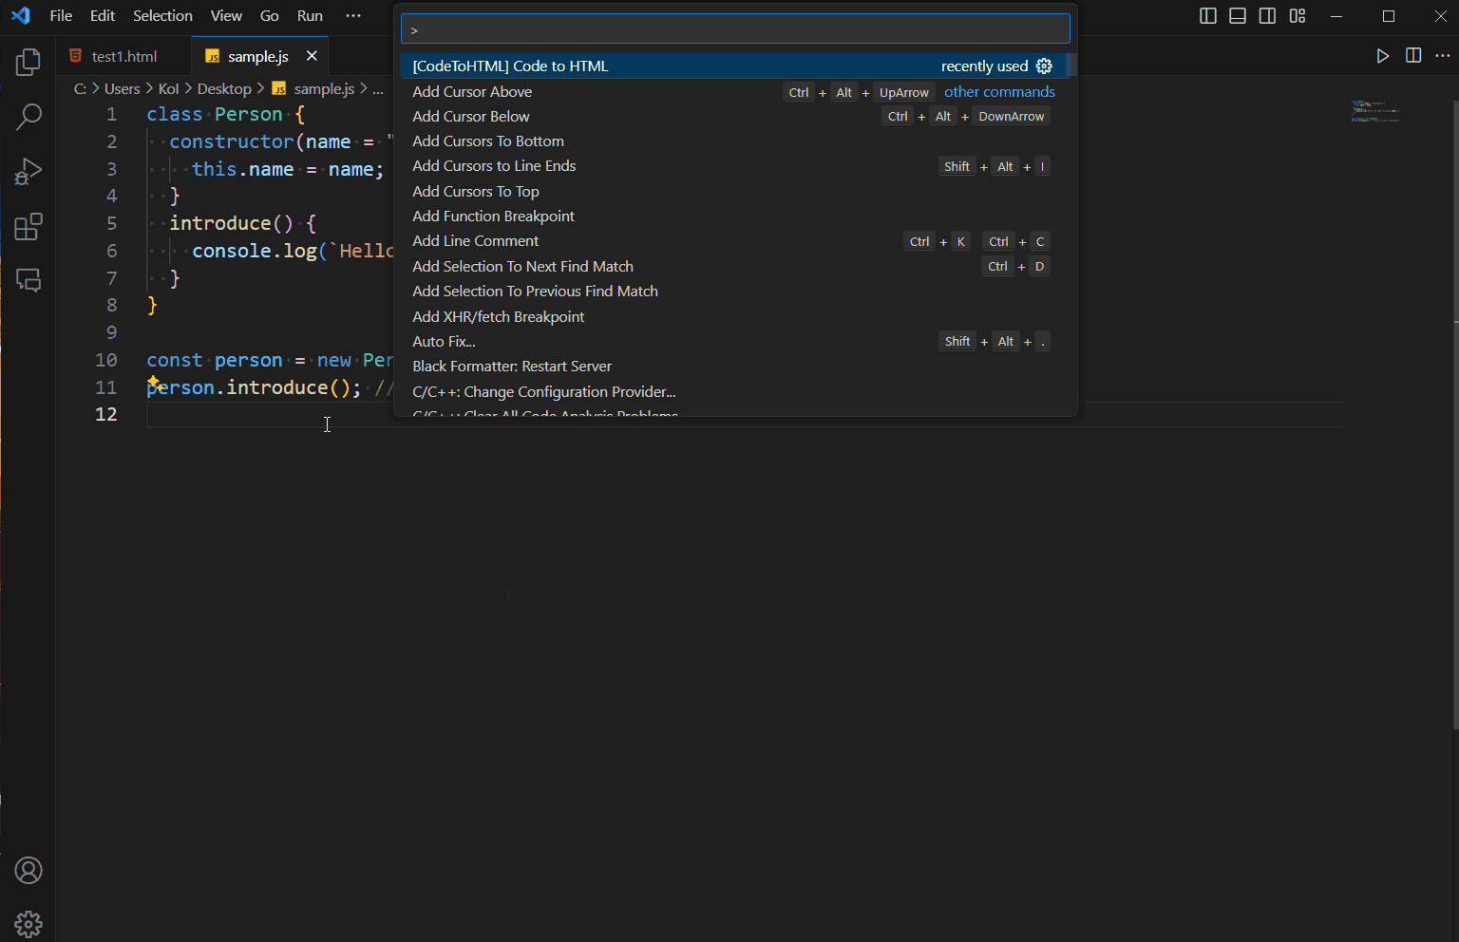The height and width of the screenshot is (942, 1459).
Task: Click the VS Code logo icon
Action: pyautogui.click(x=21, y=16)
